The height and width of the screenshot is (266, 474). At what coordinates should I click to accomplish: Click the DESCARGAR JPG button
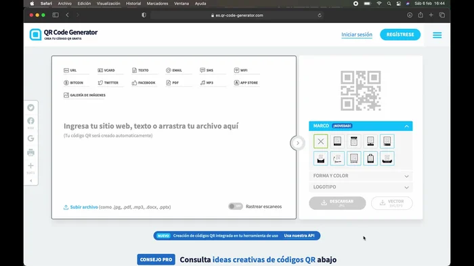click(337, 203)
